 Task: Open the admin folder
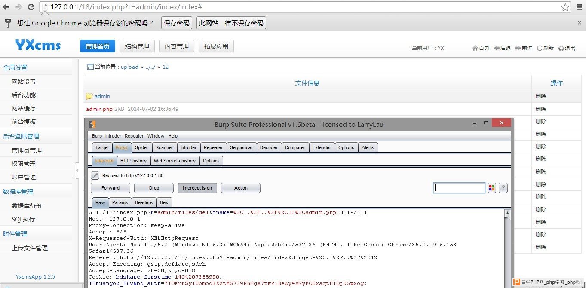pos(102,96)
